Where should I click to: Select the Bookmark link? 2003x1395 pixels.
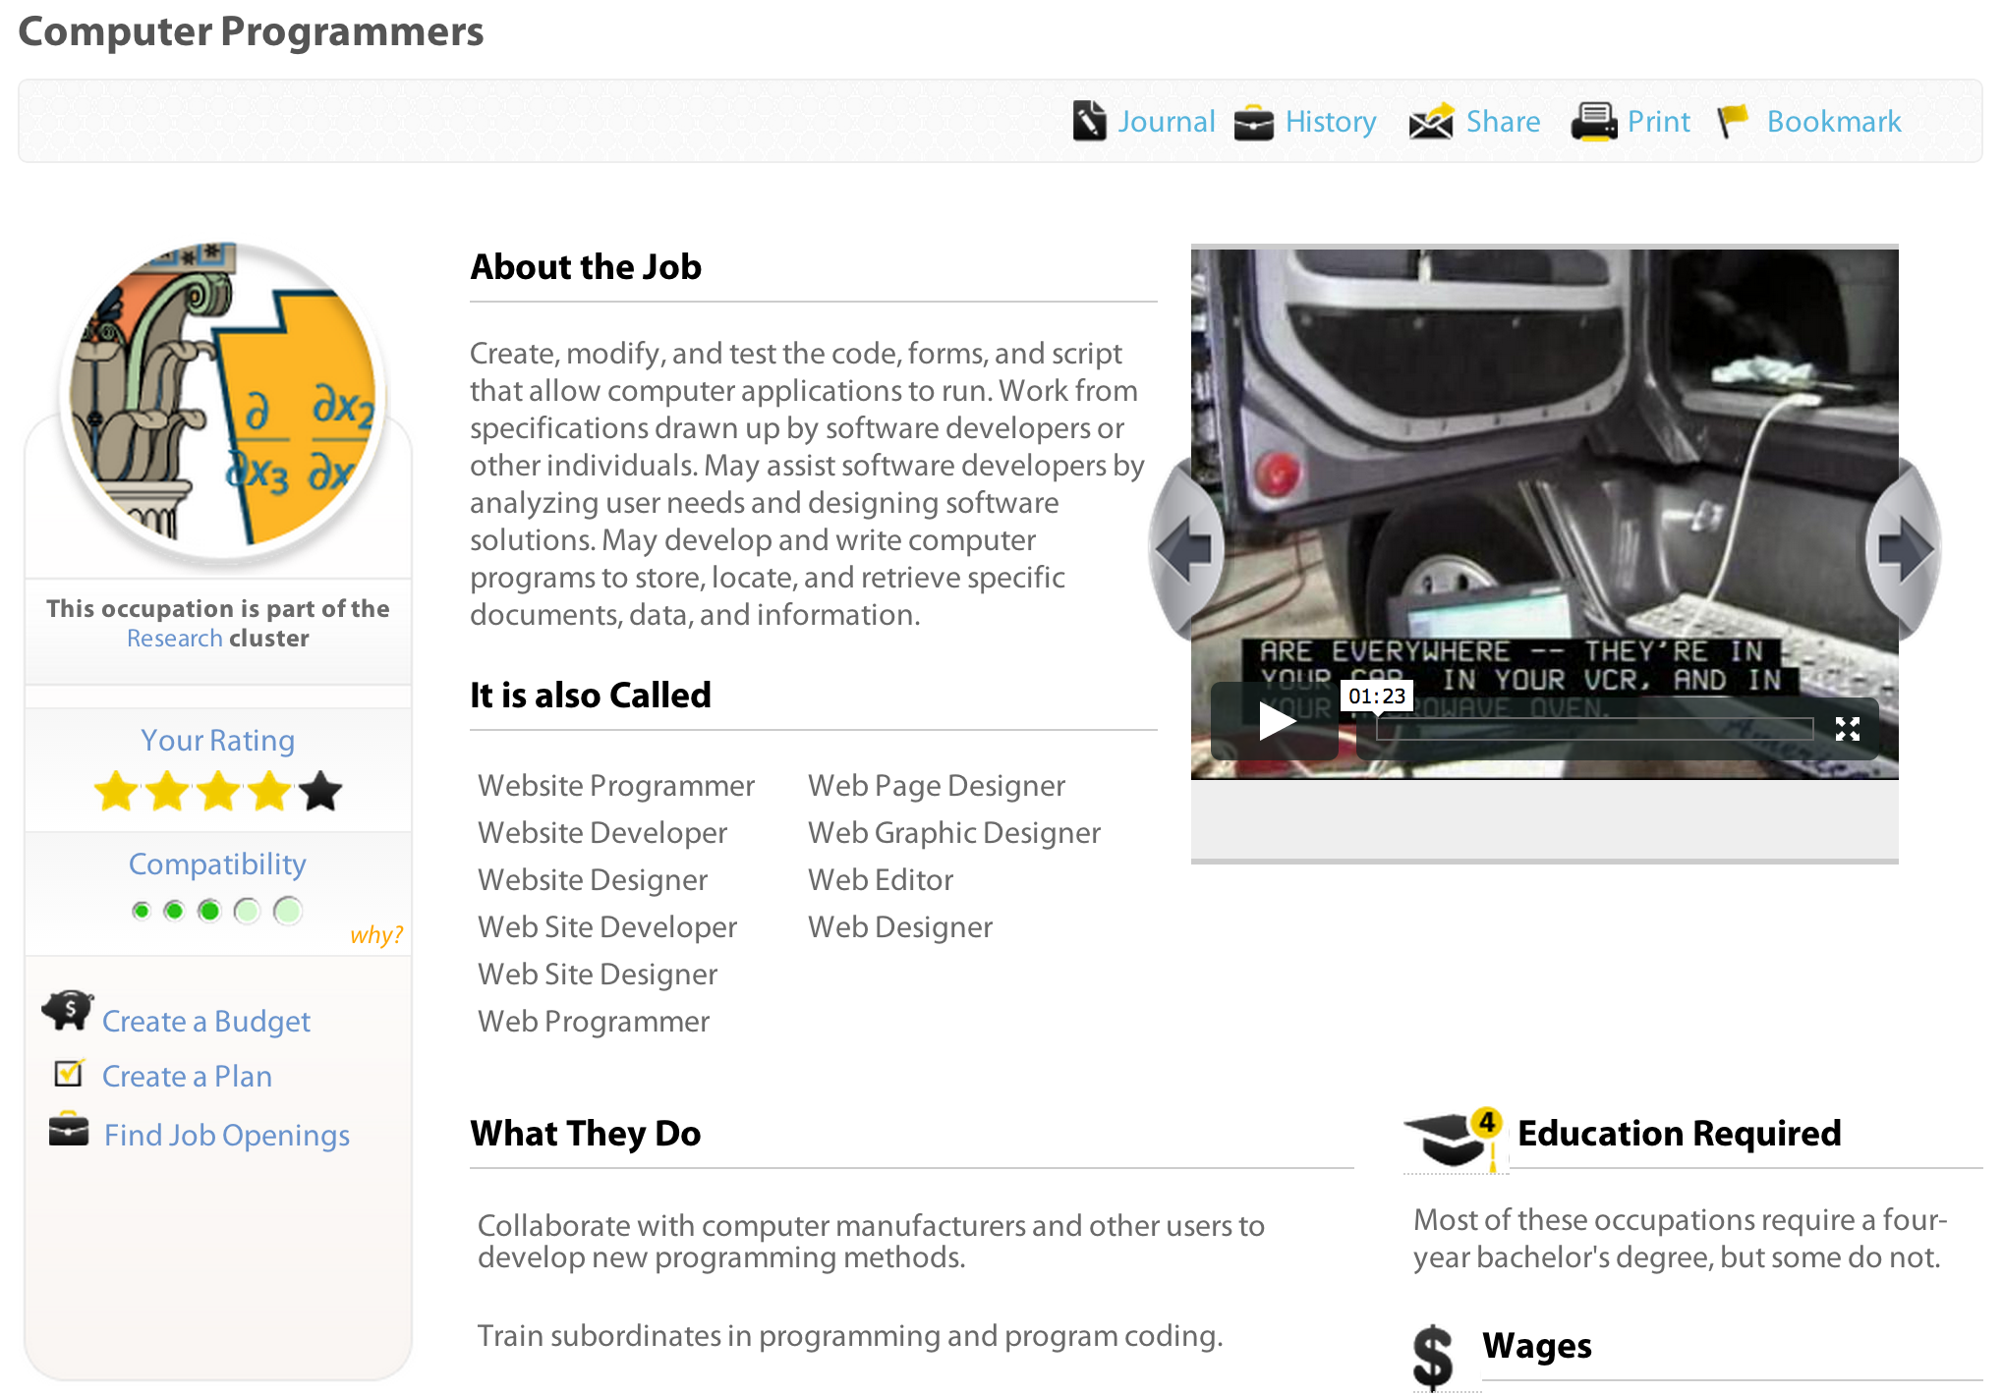[1834, 121]
